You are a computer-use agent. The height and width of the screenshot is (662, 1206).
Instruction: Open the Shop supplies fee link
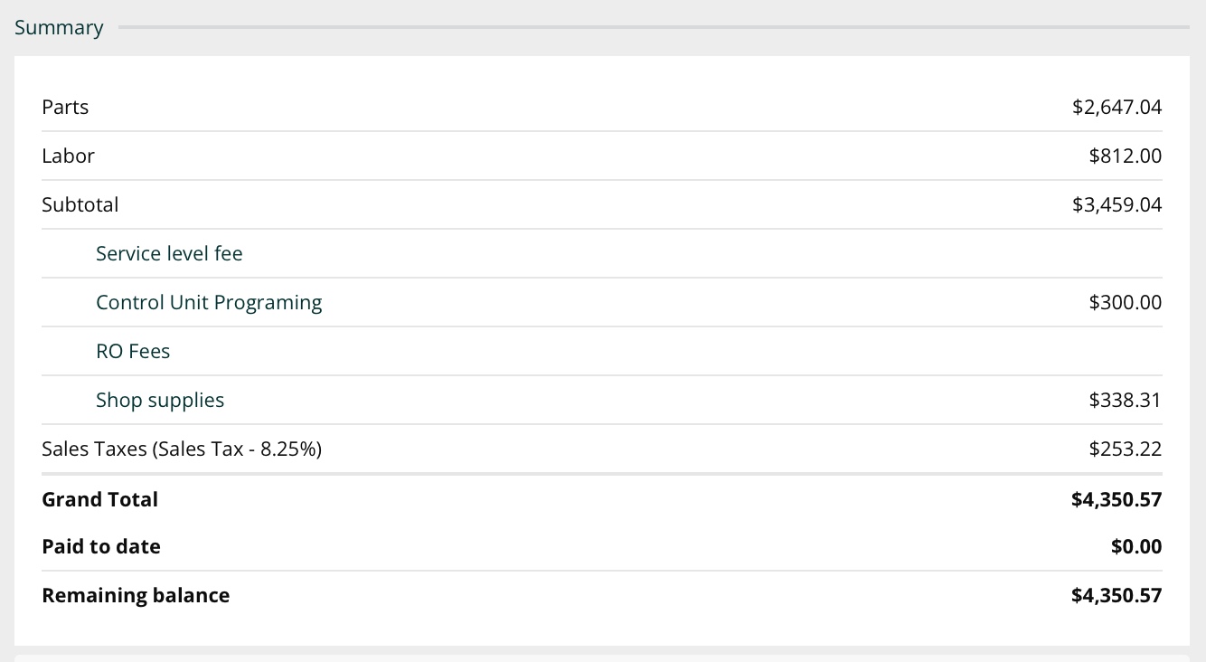(x=160, y=401)
